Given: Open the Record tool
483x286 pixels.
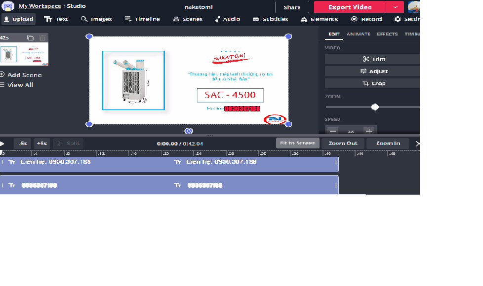Looking at the screenshot, I should click(x=366, y=19).
